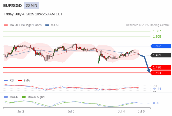Click the 1.494 support price tag
This screenshot has width=172, height=116.
pyautogui.click(x=161, y=73)
